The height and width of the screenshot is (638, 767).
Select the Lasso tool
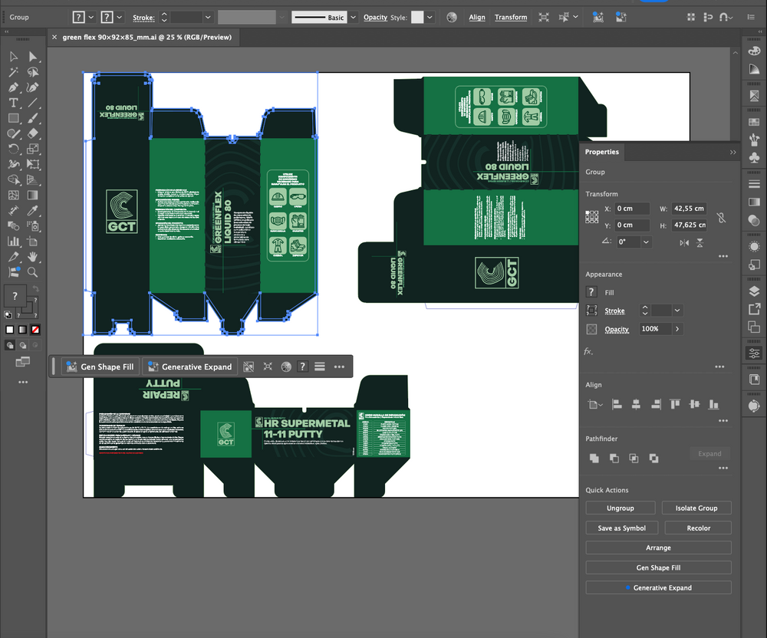coord(33,72)
